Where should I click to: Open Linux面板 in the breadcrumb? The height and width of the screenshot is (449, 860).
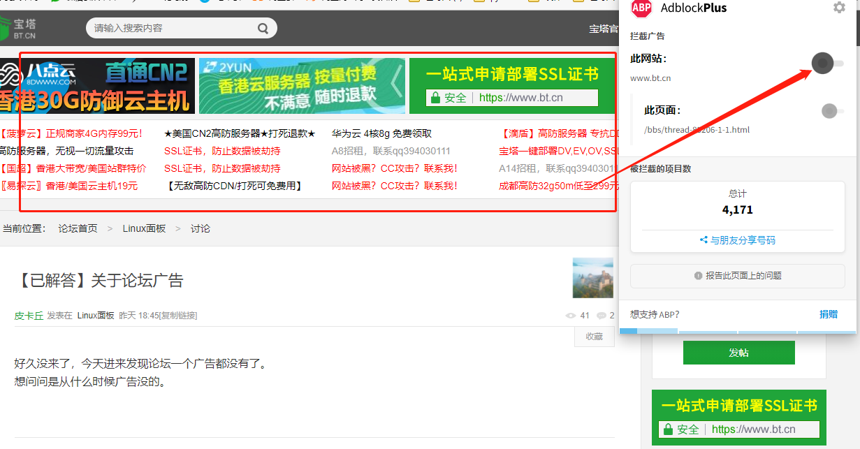click(144, 228)
